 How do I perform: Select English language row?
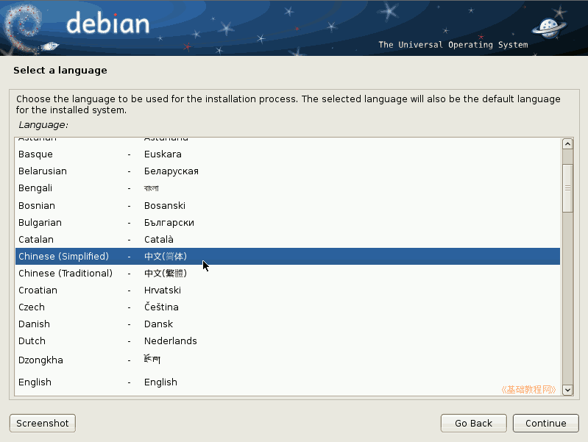288,382
